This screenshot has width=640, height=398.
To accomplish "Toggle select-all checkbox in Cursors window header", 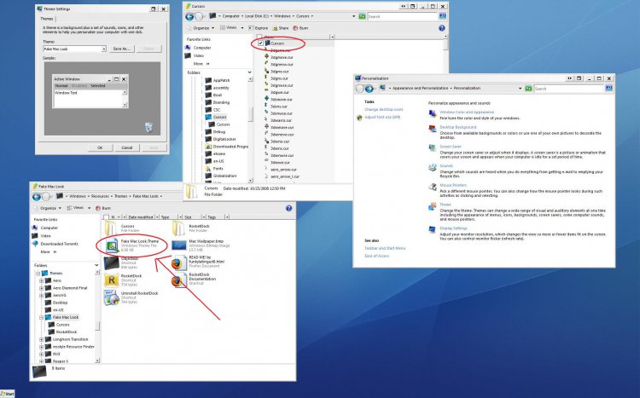I will coord(261,36).
